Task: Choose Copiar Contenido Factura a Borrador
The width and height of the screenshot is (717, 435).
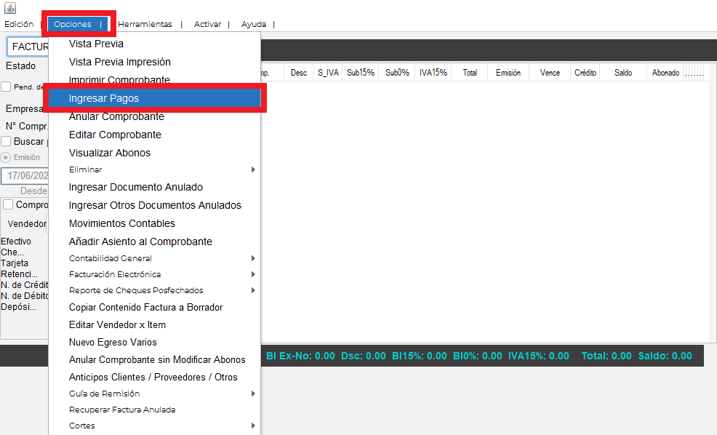Action: click(x=155, y=308)
